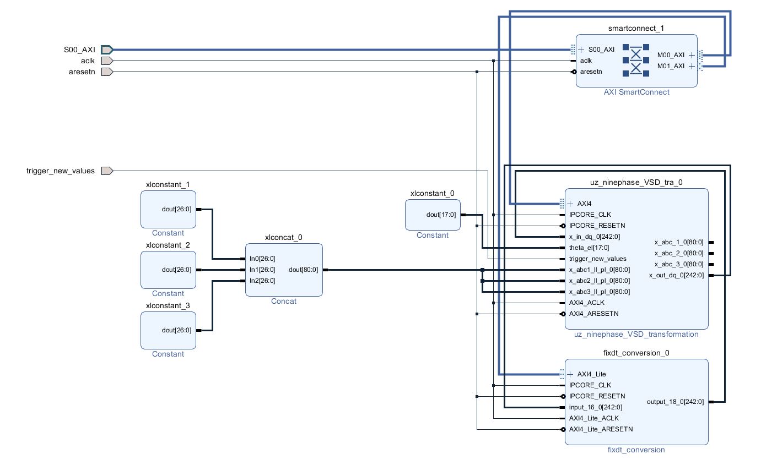Viewport: 761px width, 465px height.
Task: Select the AXI4_ACLK pin
Action: click(x=586, y=303)
